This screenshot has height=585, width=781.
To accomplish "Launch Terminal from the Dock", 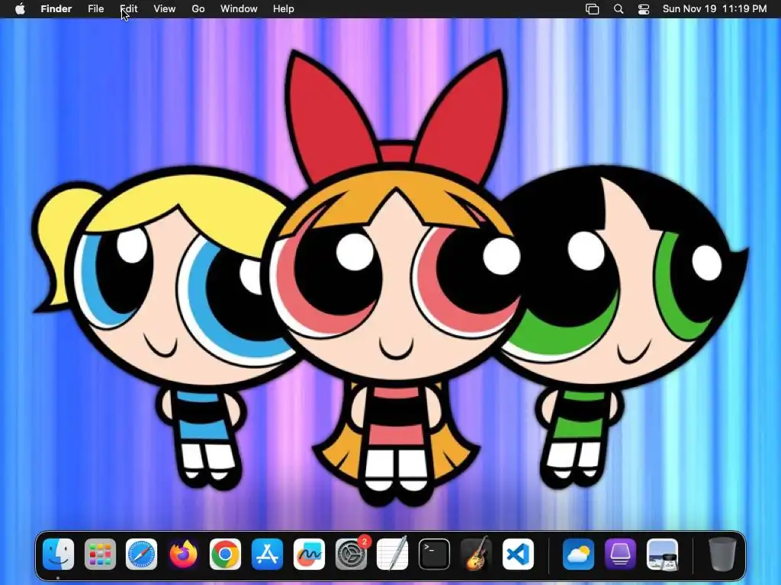I will click(x=434, y=555).
